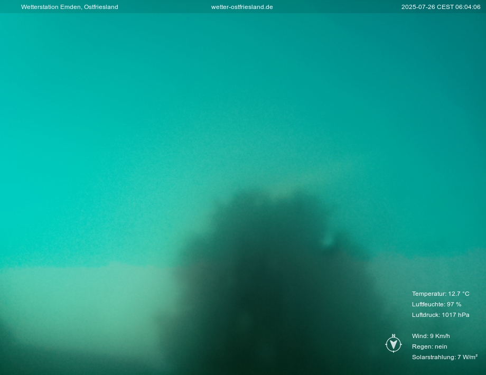The height and width of the screenshot is (375, 486).
Task: Click the 2025-07-26 CEST 06:04:06 timestamp
Action: tap(441, 7)
